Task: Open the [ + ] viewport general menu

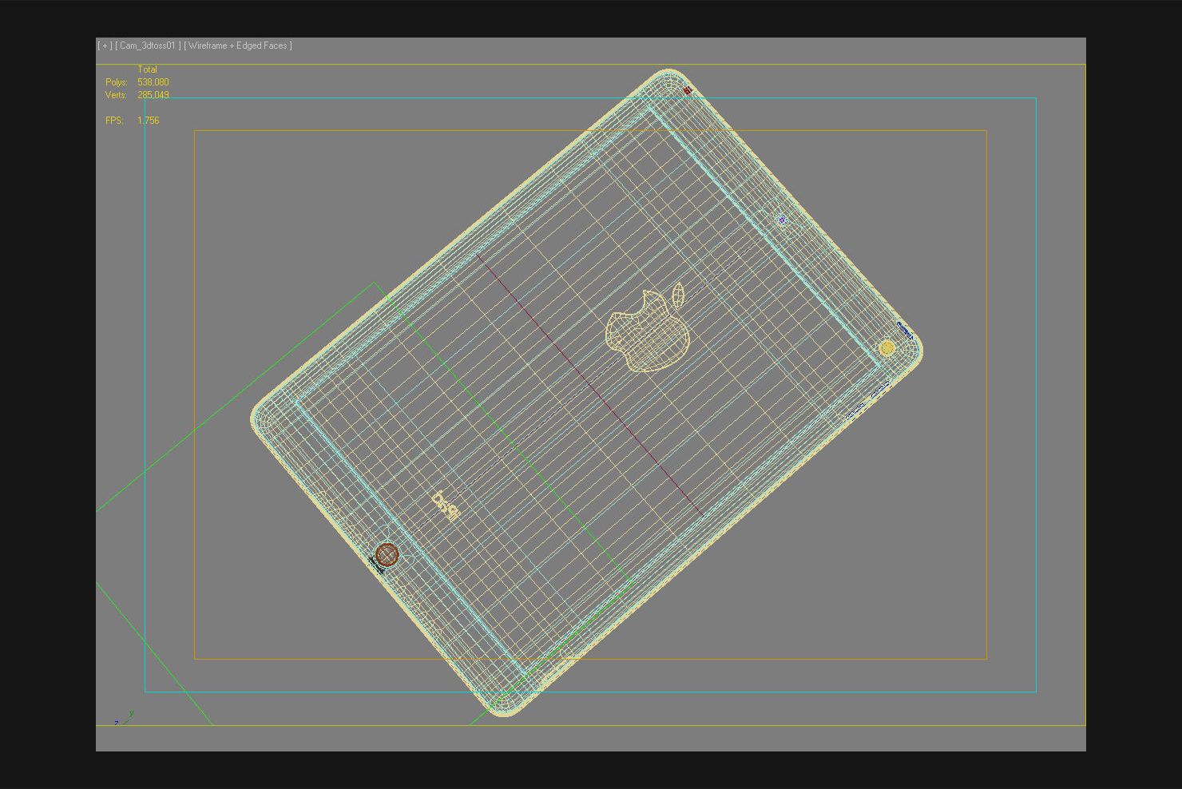Action: click(x=105, y=46)
